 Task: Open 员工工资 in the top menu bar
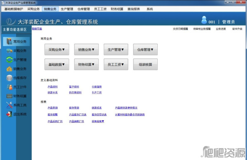[100, 9]
